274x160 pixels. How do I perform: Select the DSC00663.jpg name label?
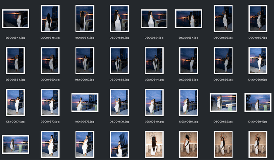119,80
